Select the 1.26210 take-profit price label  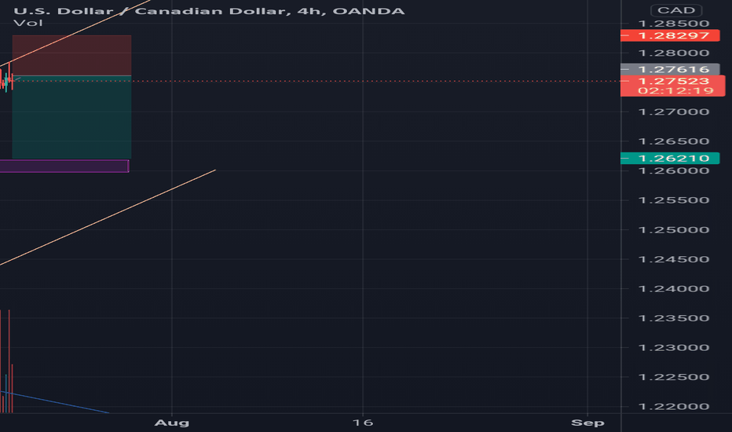coord(670,159)
